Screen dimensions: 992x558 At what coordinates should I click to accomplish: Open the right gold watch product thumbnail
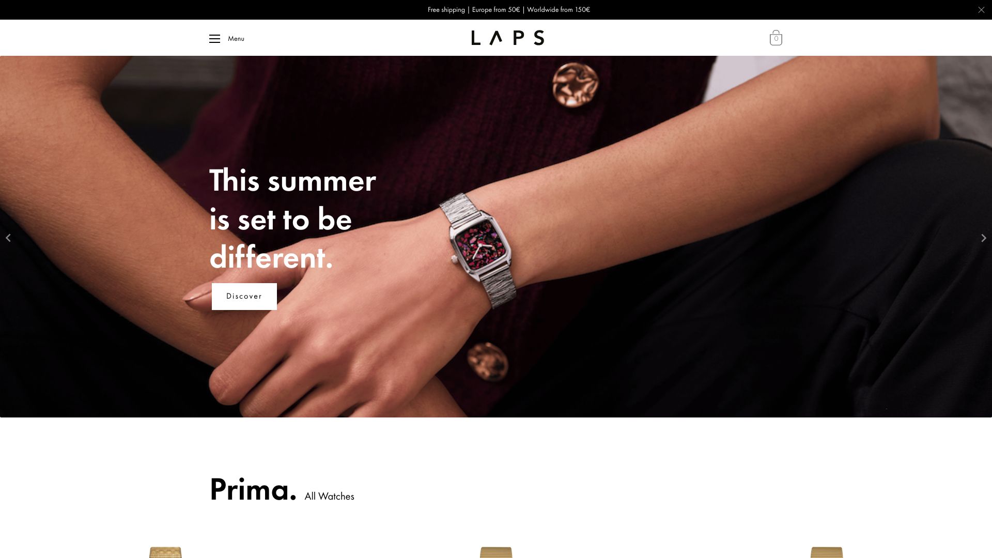click(x=827, y=552)
